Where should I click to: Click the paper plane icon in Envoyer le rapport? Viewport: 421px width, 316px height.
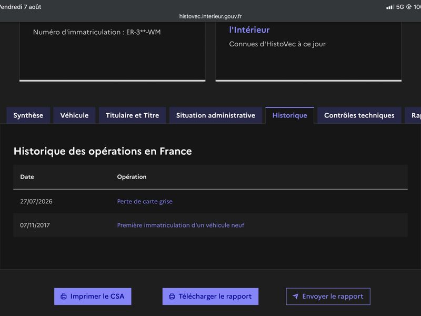[295, 297]
